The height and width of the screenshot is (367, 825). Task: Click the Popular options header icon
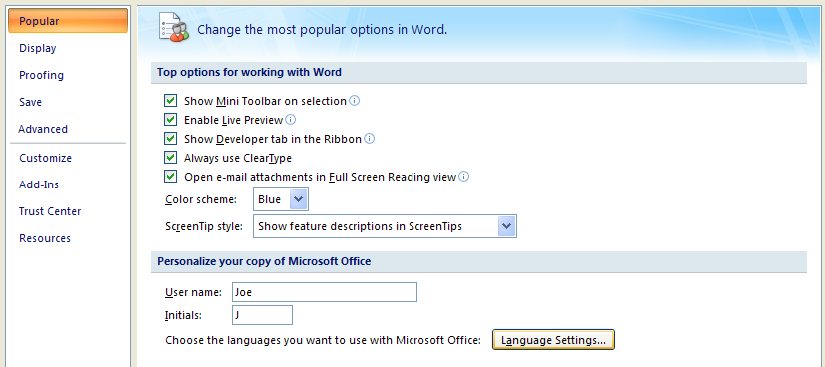pyautogui.click(x=173, y=28)
